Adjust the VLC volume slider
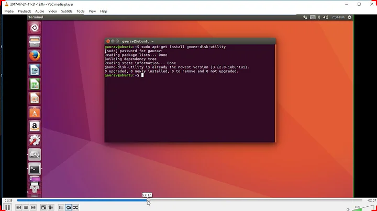Screen dimensions: 377x211 (x=363, y=208)
